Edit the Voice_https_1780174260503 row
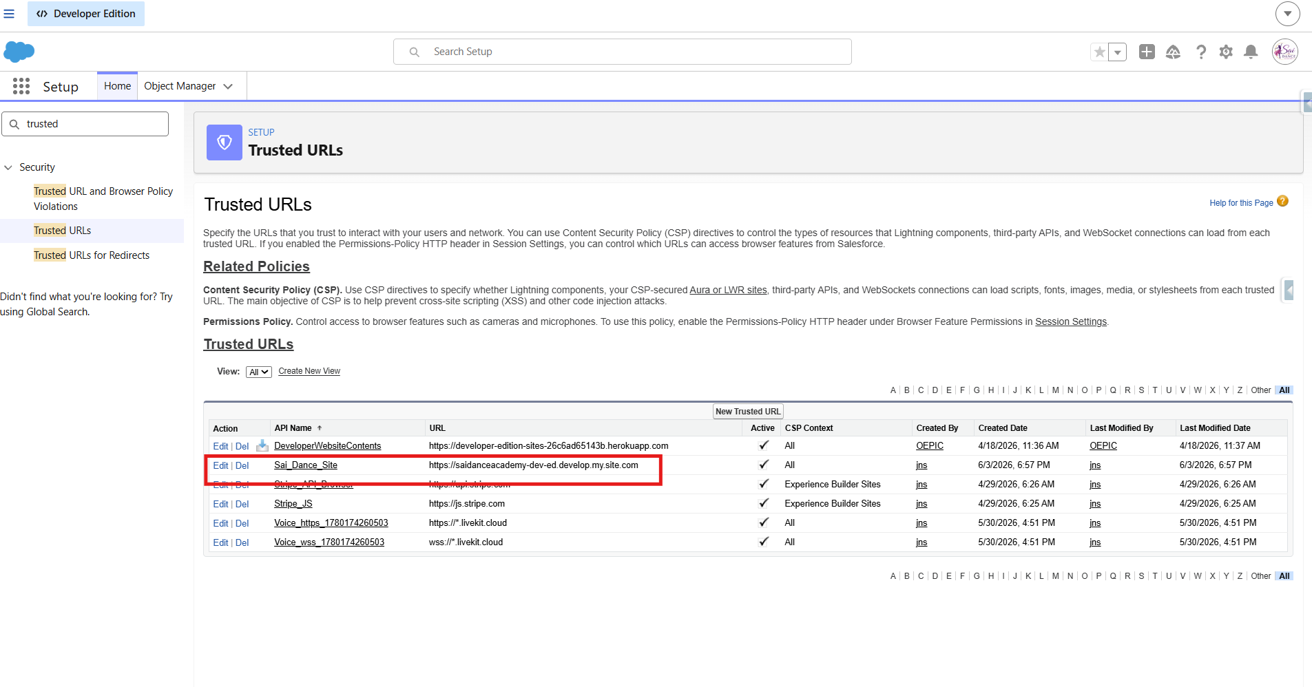1312x687 pixels. pyautogui.click(x=220, y=523)
